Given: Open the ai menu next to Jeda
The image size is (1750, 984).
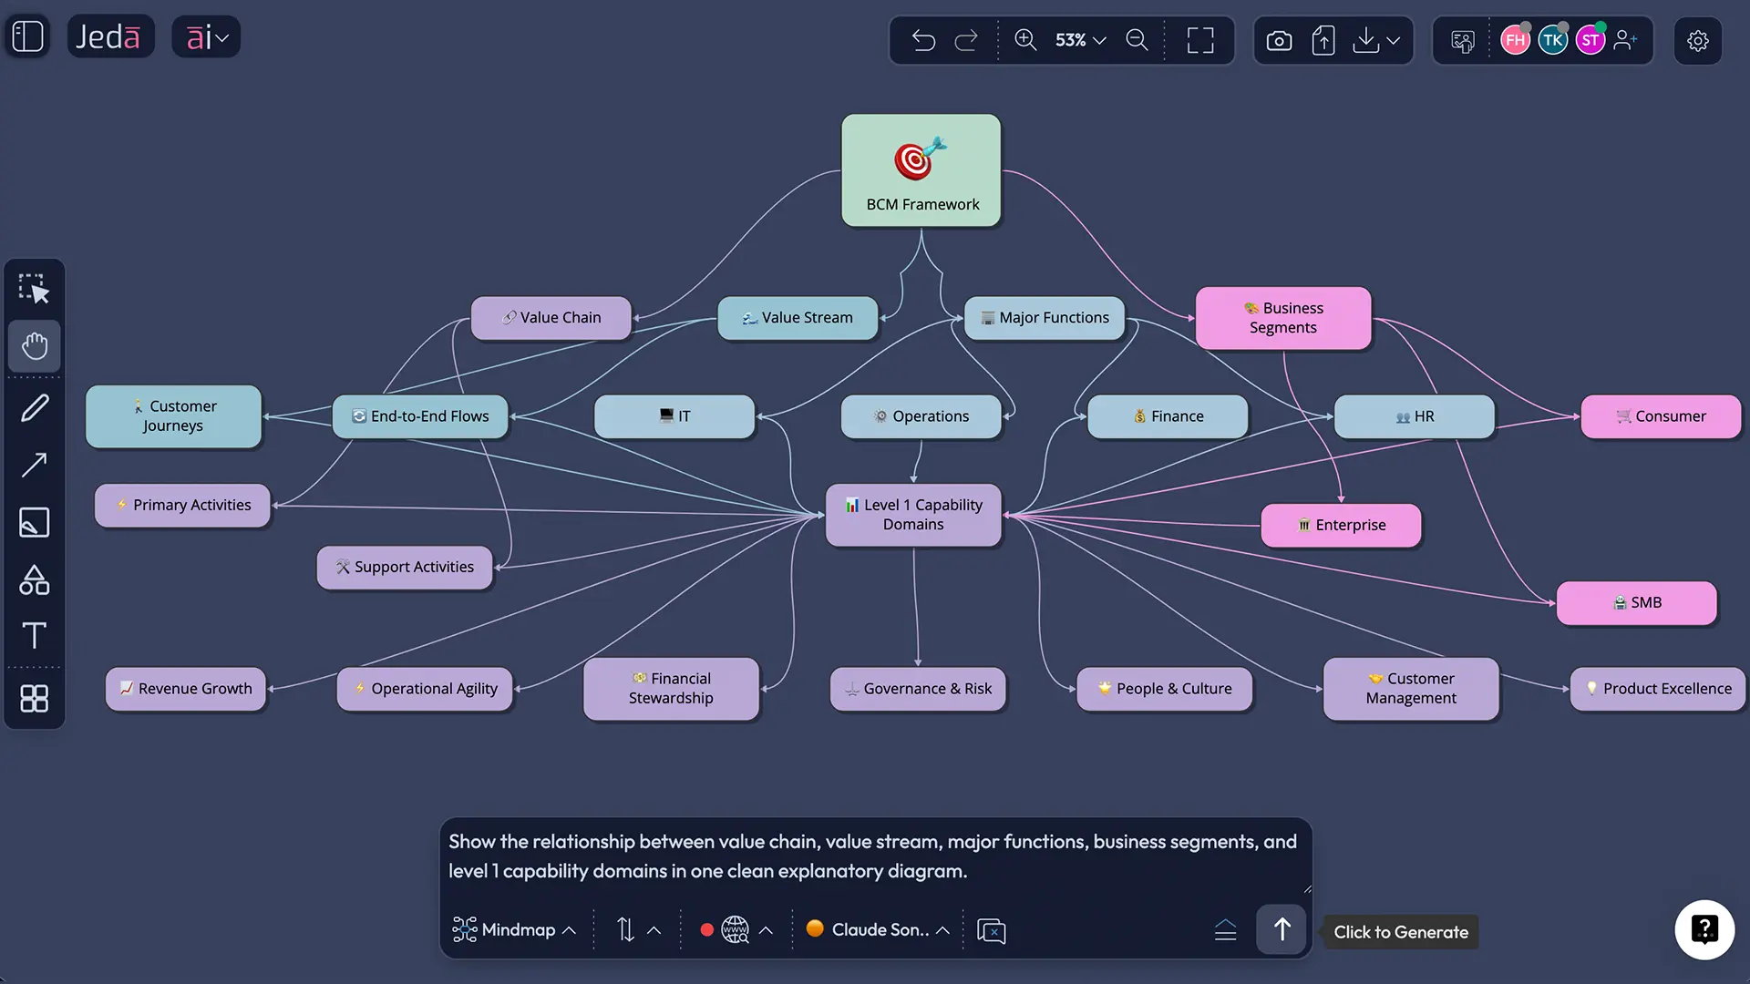Looking at the screenshot, I should [x=206, y=36].
